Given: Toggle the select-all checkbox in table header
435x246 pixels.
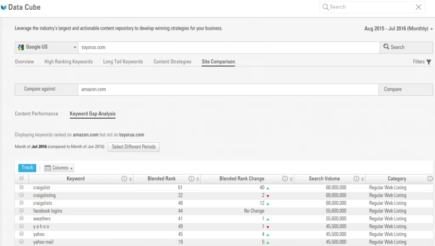Looking at the screenshot, I should pos(21,178).
